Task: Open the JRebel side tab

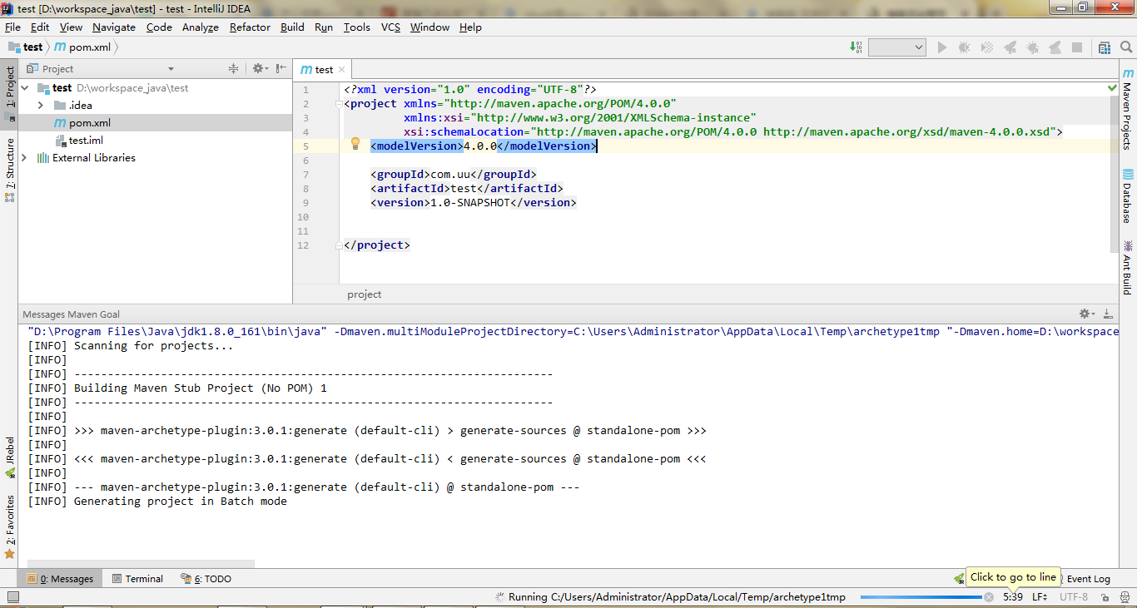Action: point(10,457)
